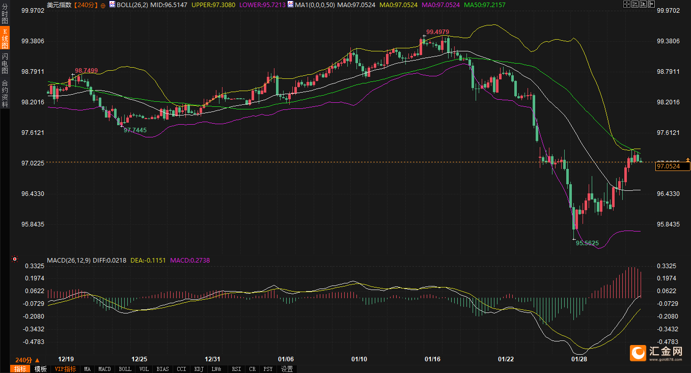Open the 合约资料 sidebar tab
The image size is (691, 373).
[5, 94]
